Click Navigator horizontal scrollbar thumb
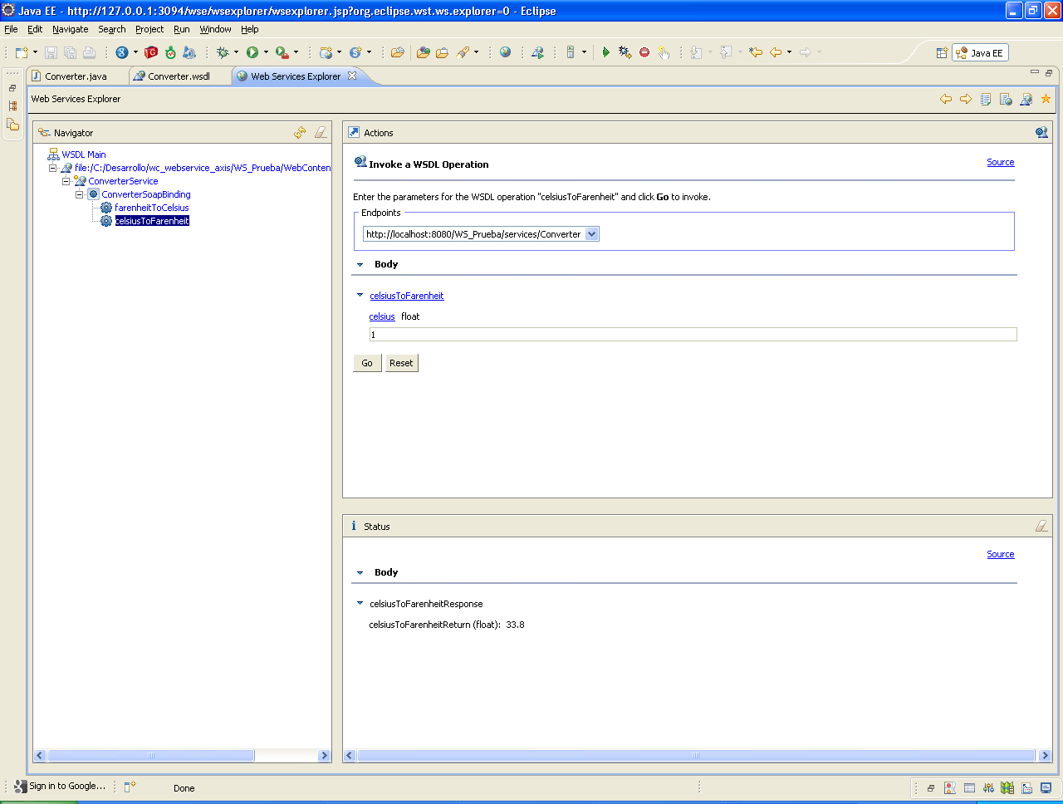Viewport: 1063px width, 804px height. click(150, 756)
